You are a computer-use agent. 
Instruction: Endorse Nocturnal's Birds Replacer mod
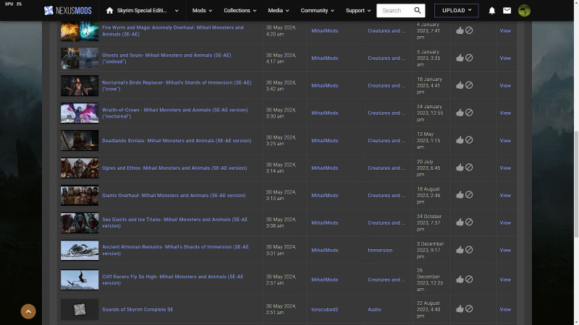(x=460, y=85)
